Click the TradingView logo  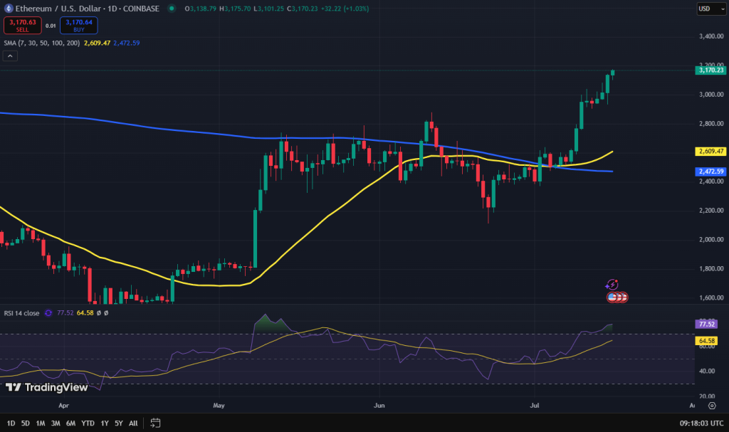click(46, 387)
